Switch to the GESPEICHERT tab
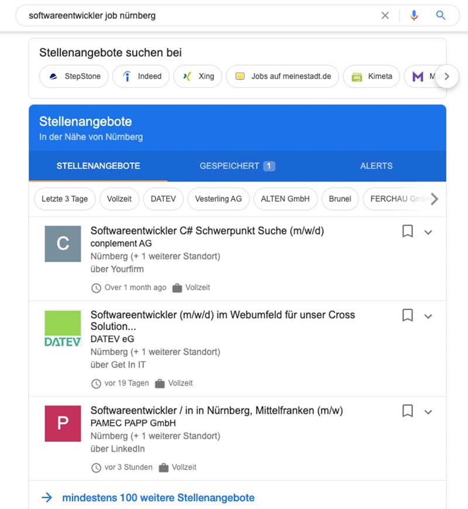Viewport: 468px width, 509px height. pos(238,166)
